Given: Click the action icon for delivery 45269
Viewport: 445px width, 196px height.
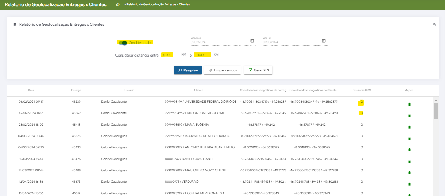Looking at the screenshot, I should coord(409,116).
